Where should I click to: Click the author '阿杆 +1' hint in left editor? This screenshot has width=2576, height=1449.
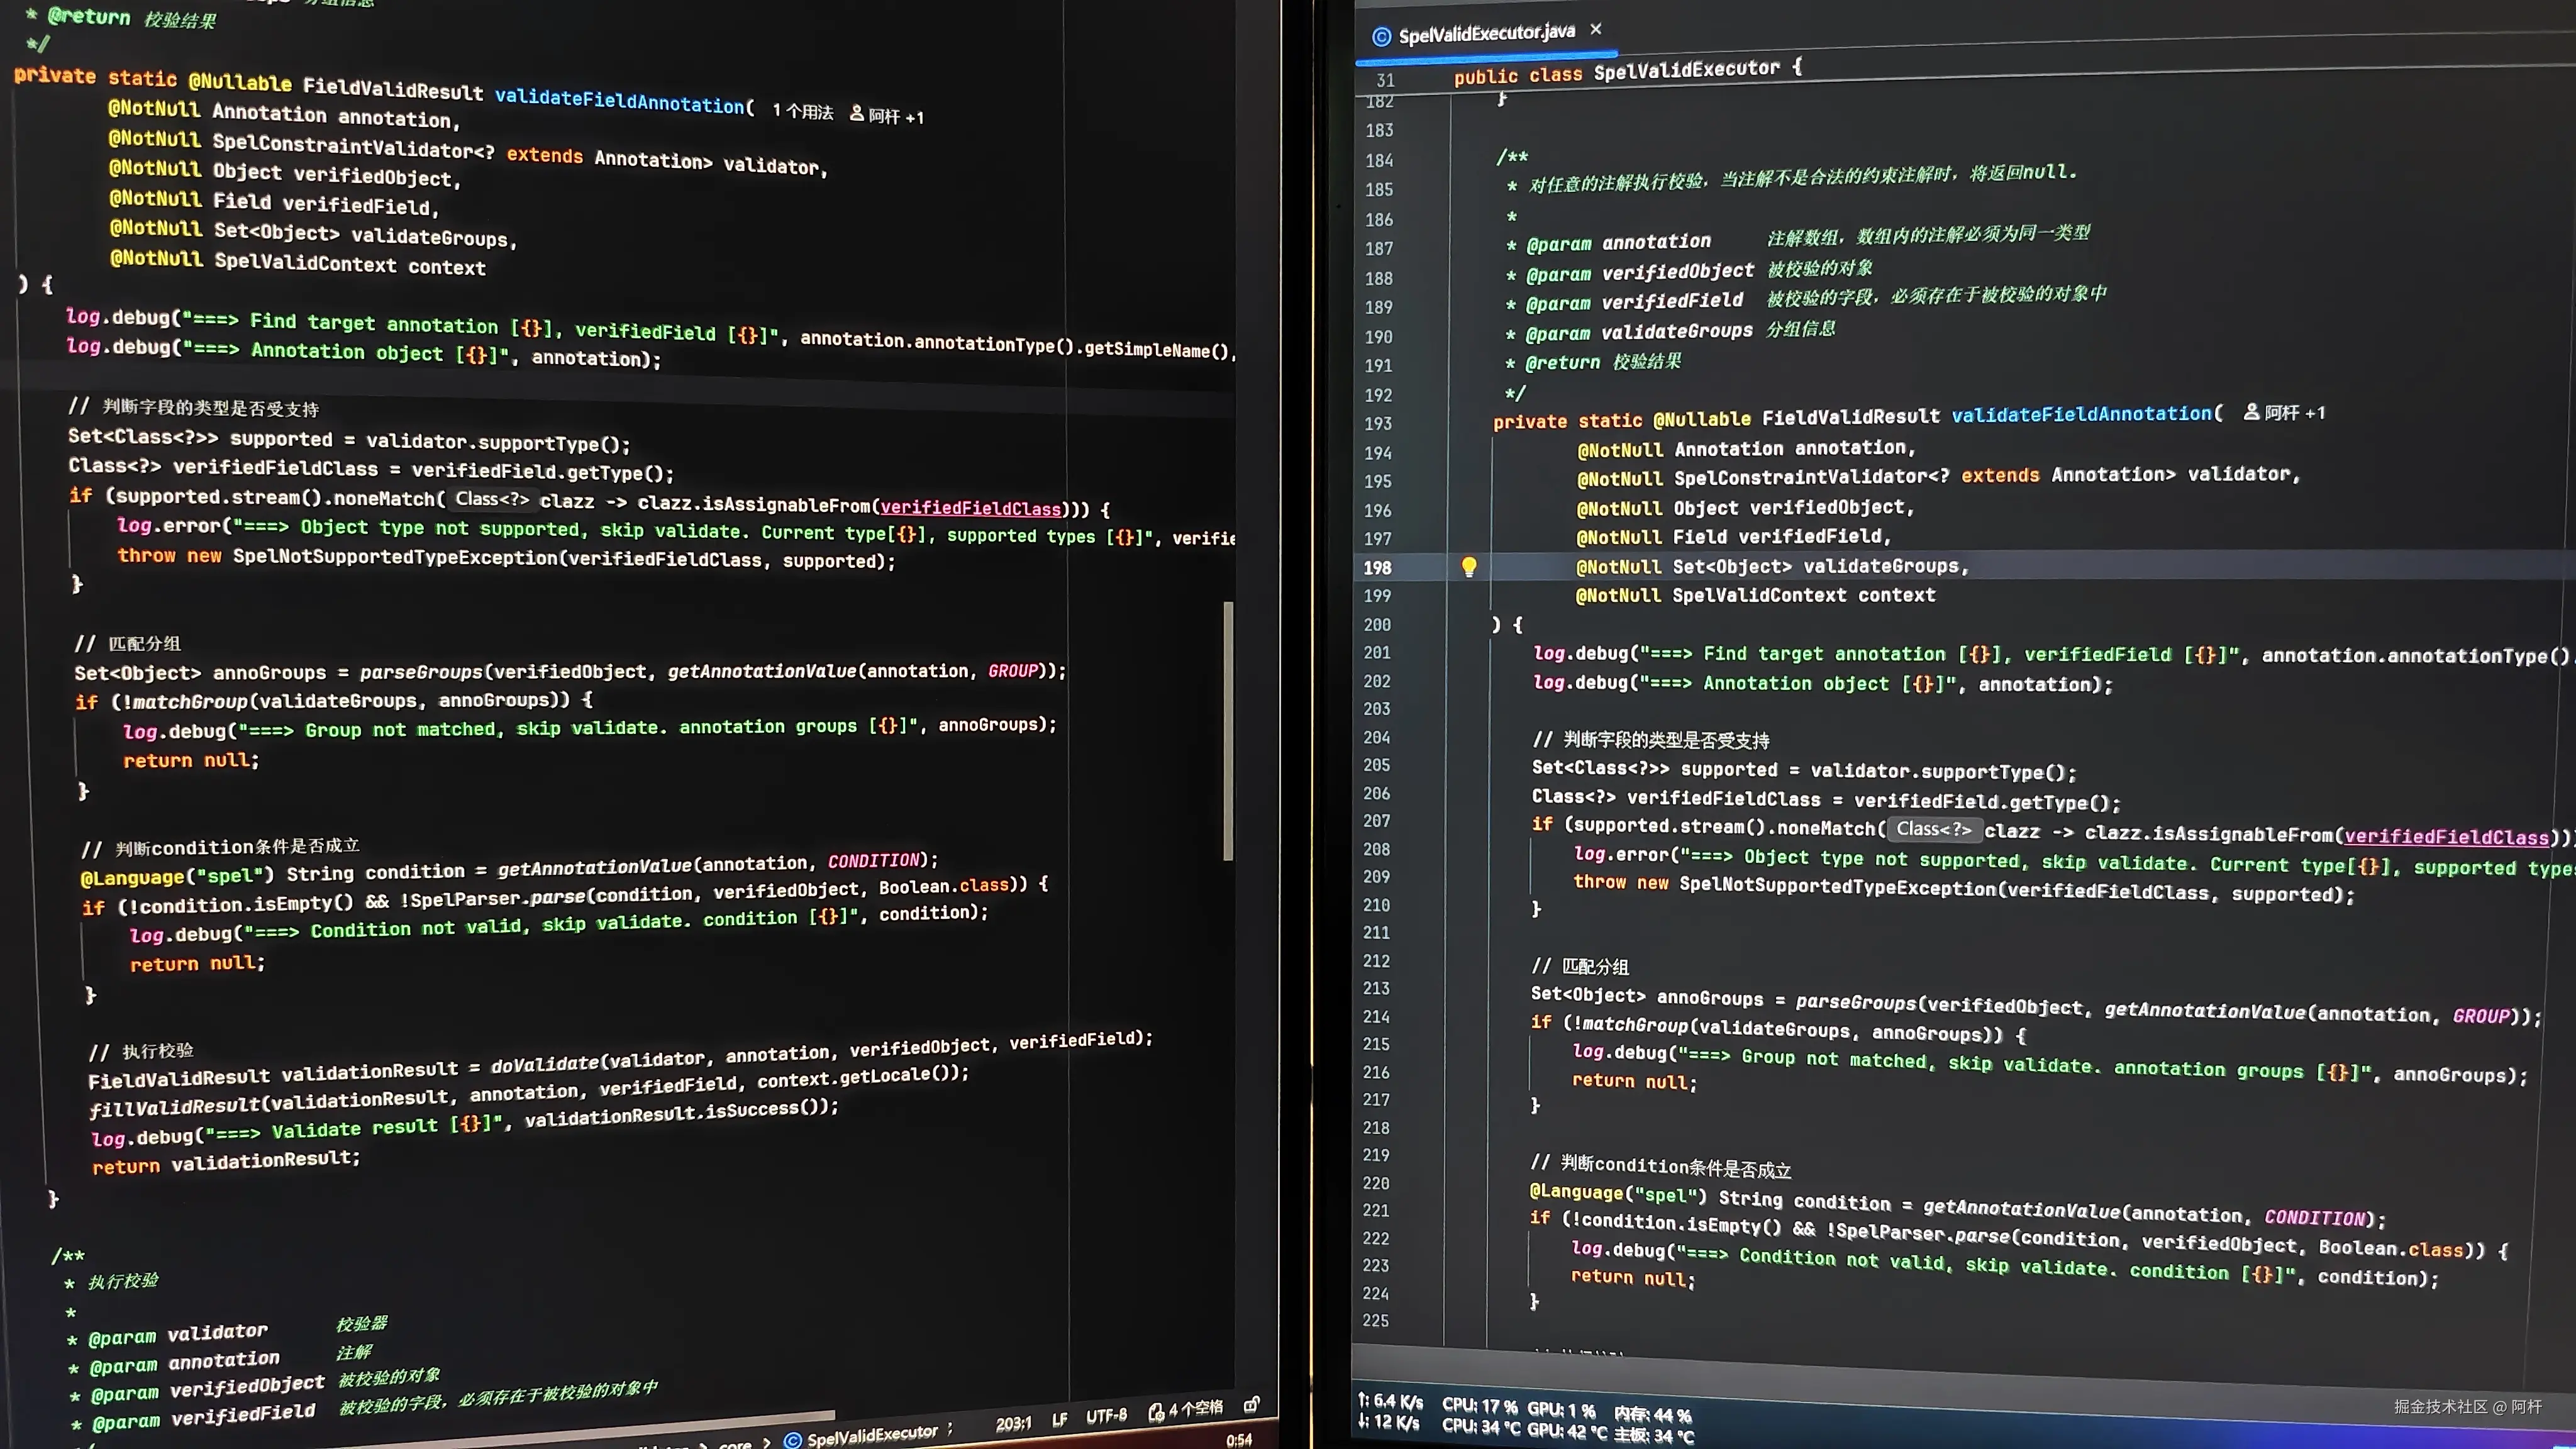coord(887,115)
